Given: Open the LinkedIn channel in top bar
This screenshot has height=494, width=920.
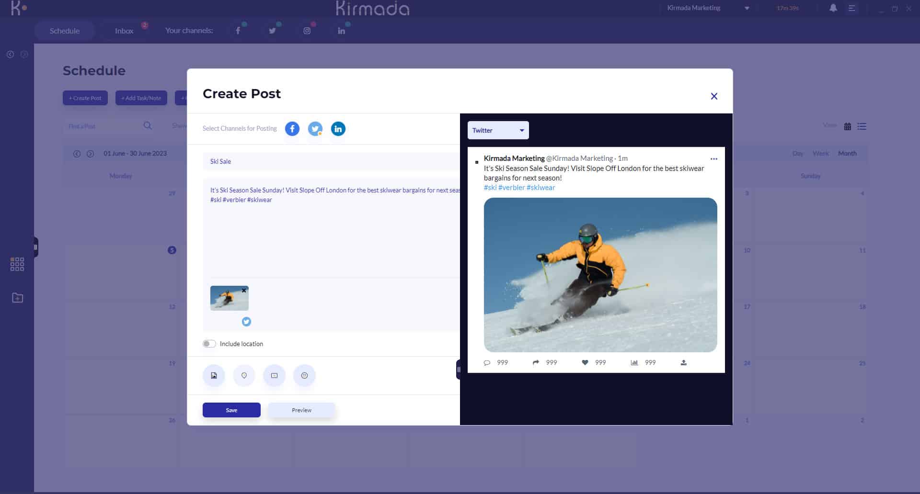Looking at the screenshot, I should (x=341, y=31).
